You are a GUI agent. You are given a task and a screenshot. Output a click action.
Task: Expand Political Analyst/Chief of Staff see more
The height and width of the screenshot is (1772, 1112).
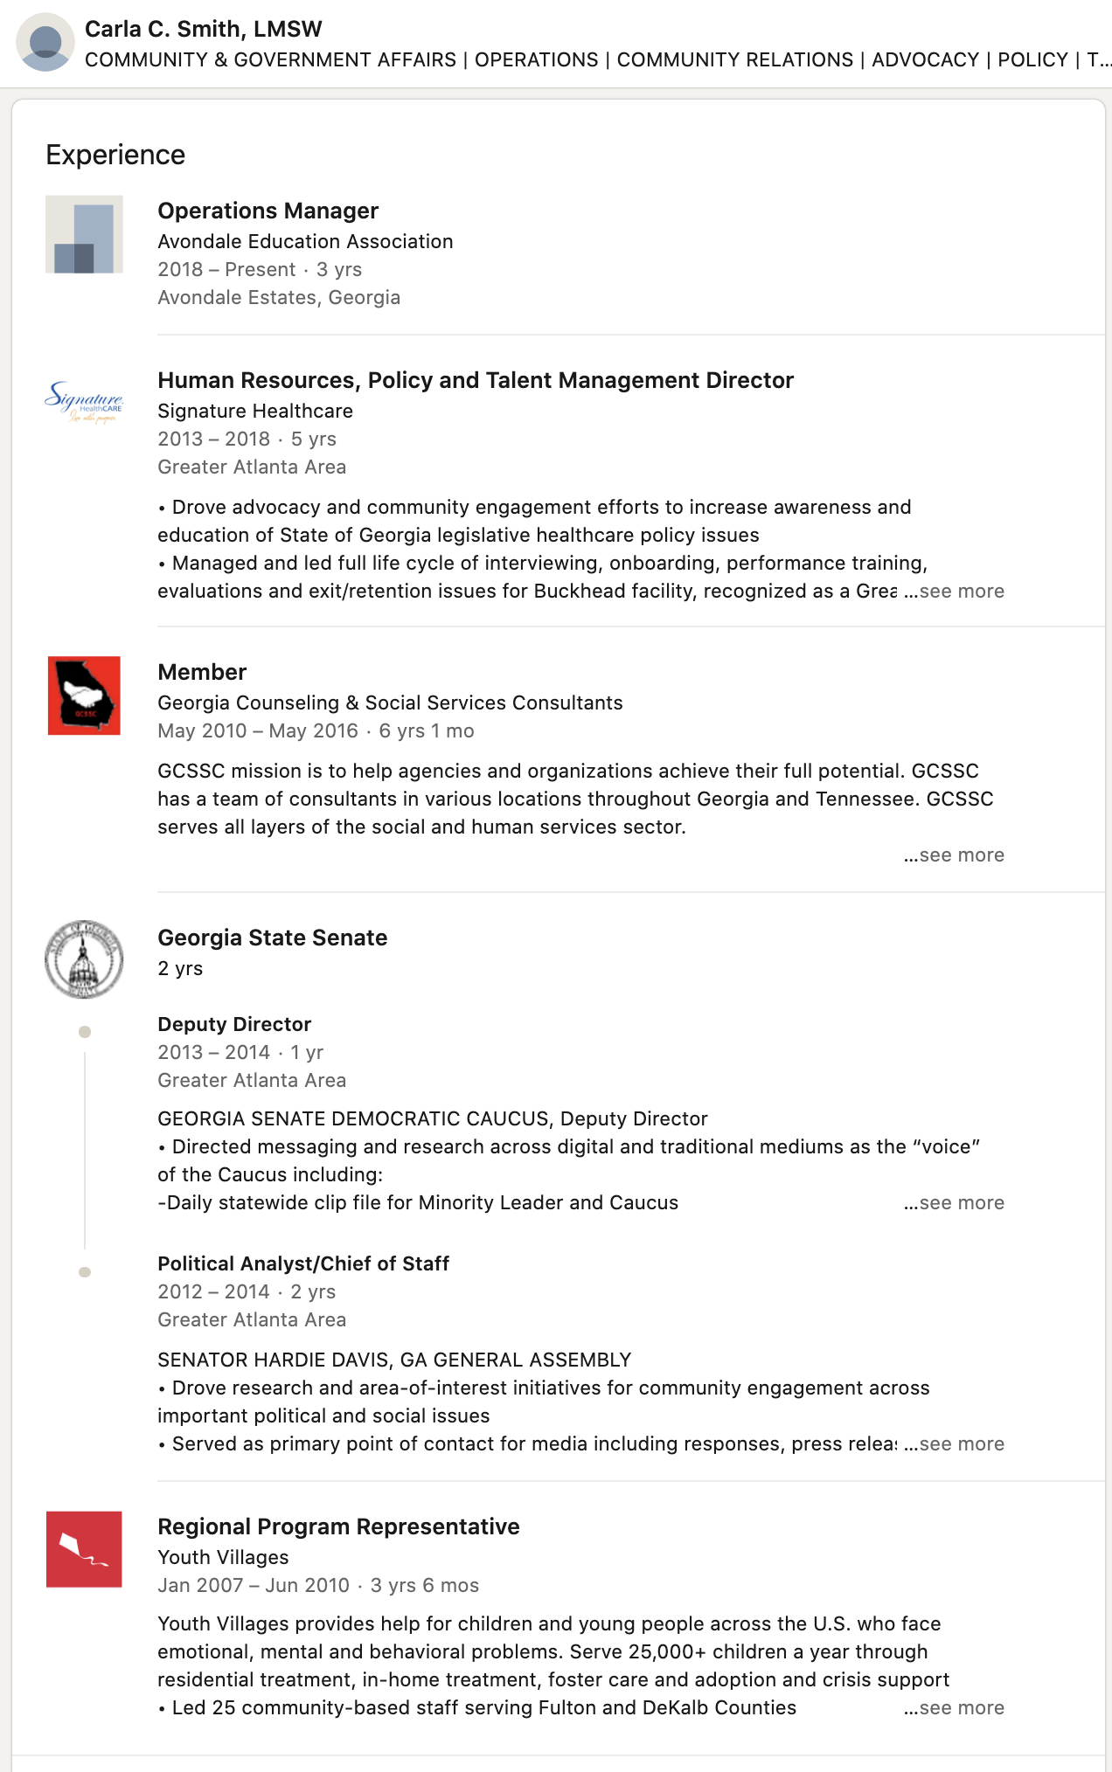pyautogui.click(x=954, y=1444)
